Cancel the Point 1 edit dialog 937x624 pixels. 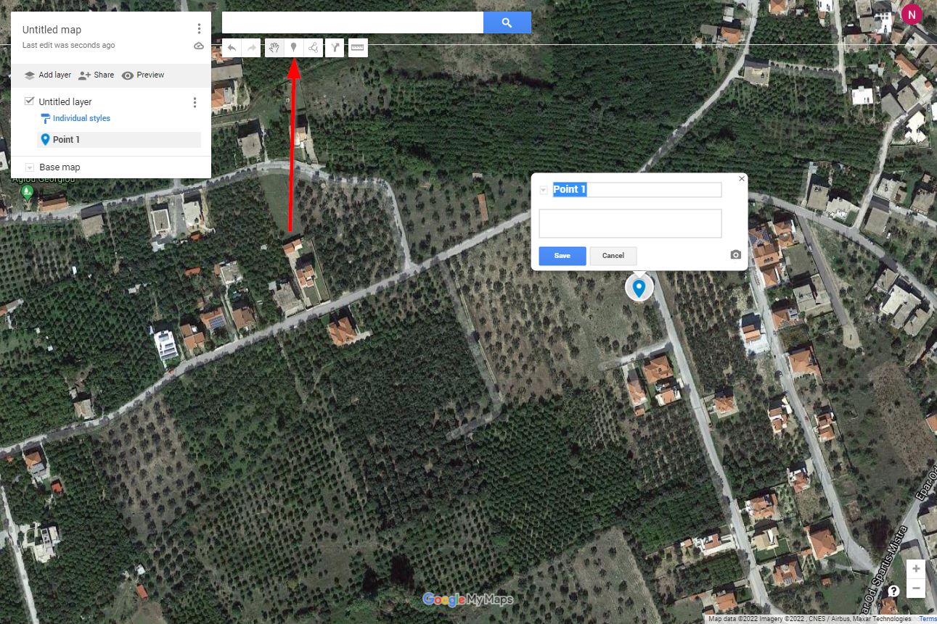coord(613,256)
